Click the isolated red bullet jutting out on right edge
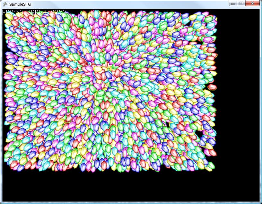This screenshot has height=204, width=262. (x=212, y=87)
